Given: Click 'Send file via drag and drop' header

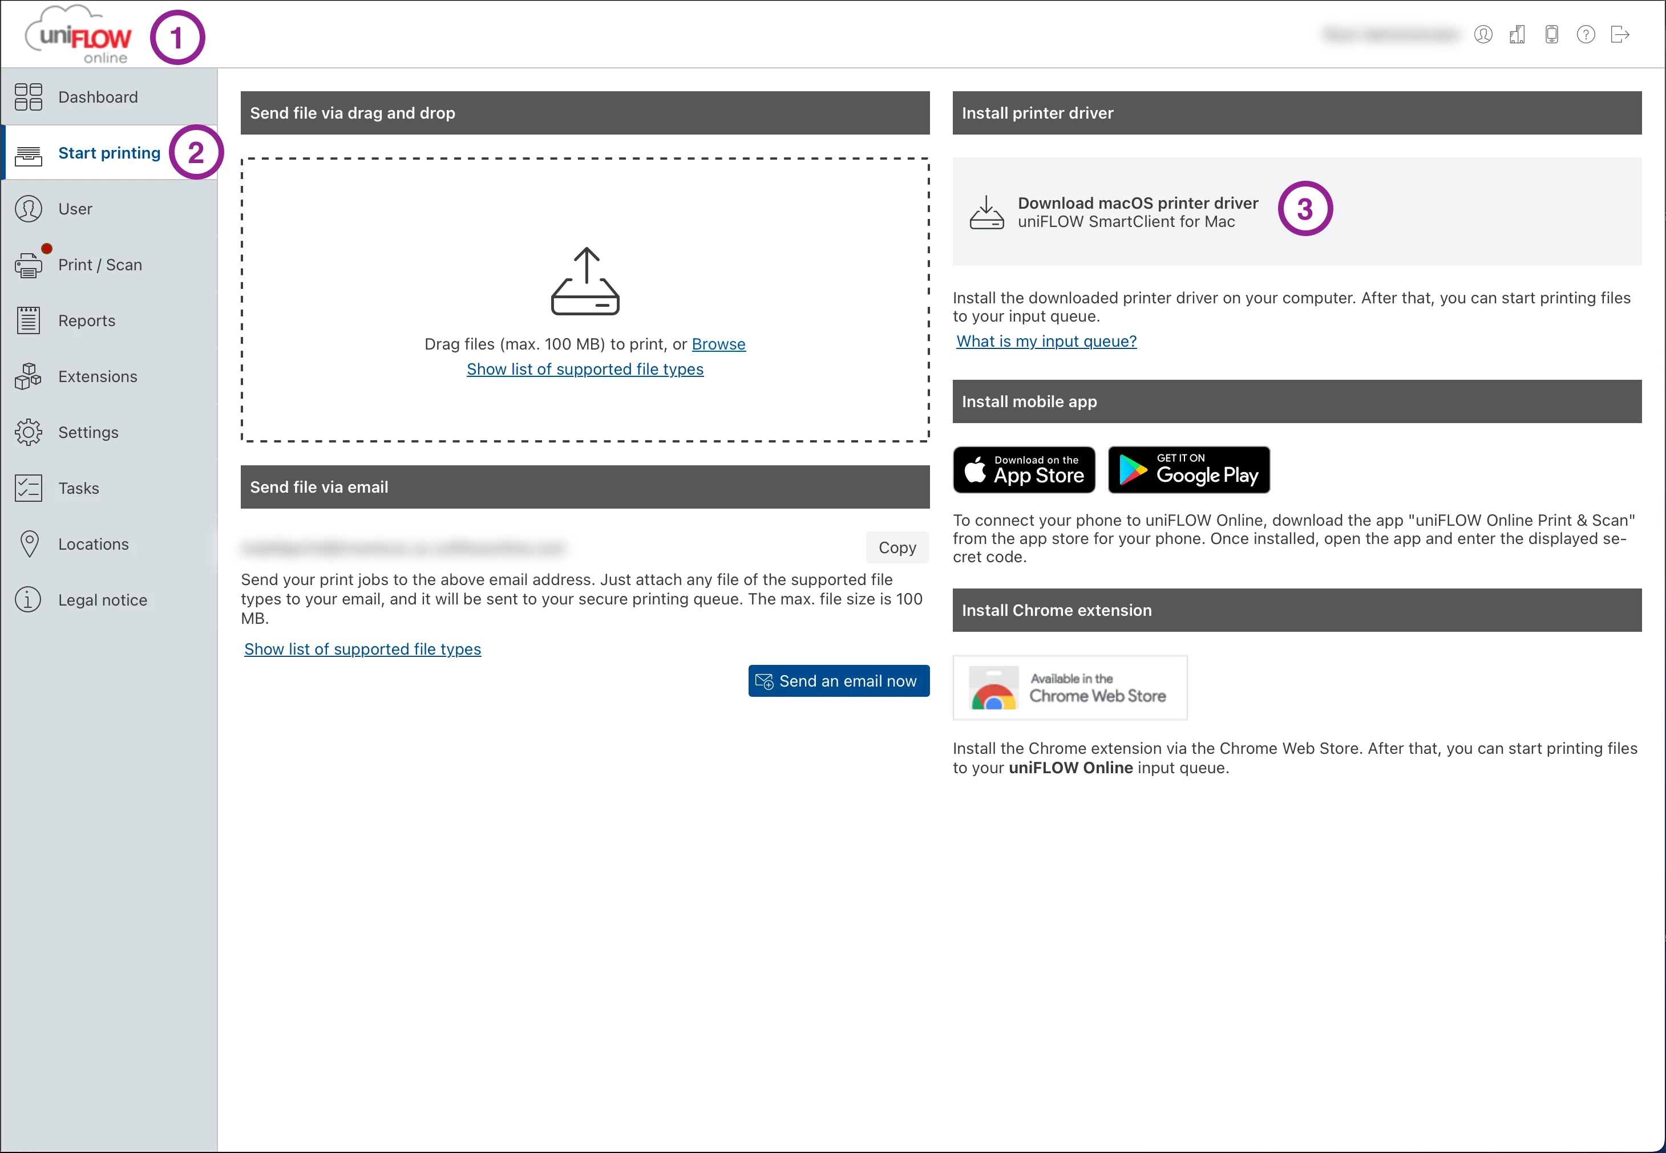Looking at the screenshot, I should click(x=585, y=113).
